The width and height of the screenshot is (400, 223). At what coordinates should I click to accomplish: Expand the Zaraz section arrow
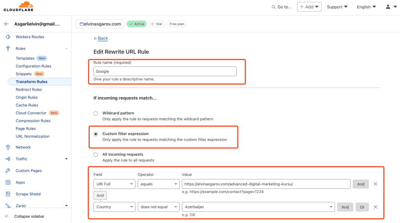(x=66, y=206)
